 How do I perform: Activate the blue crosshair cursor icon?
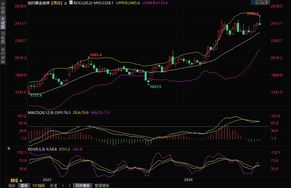(253, 2)
